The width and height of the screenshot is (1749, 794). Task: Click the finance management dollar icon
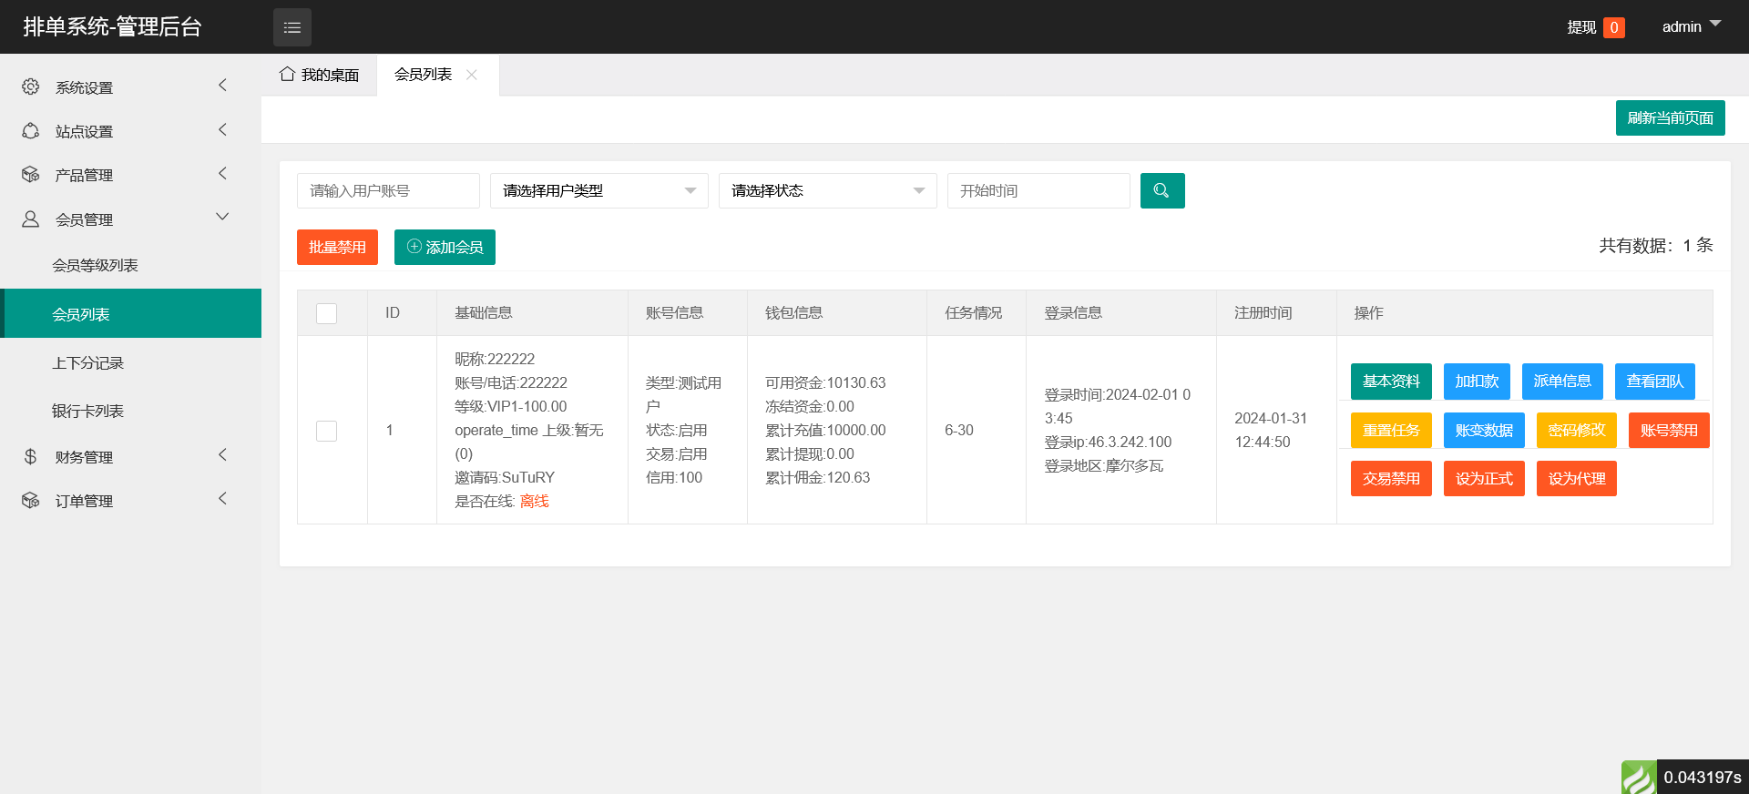pyautogui.click(x=31, y=456)
